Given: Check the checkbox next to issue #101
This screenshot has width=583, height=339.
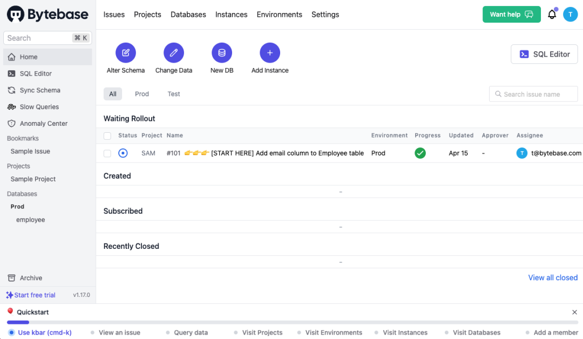Looking at the screenshot, I should click(x=107, y=153).
